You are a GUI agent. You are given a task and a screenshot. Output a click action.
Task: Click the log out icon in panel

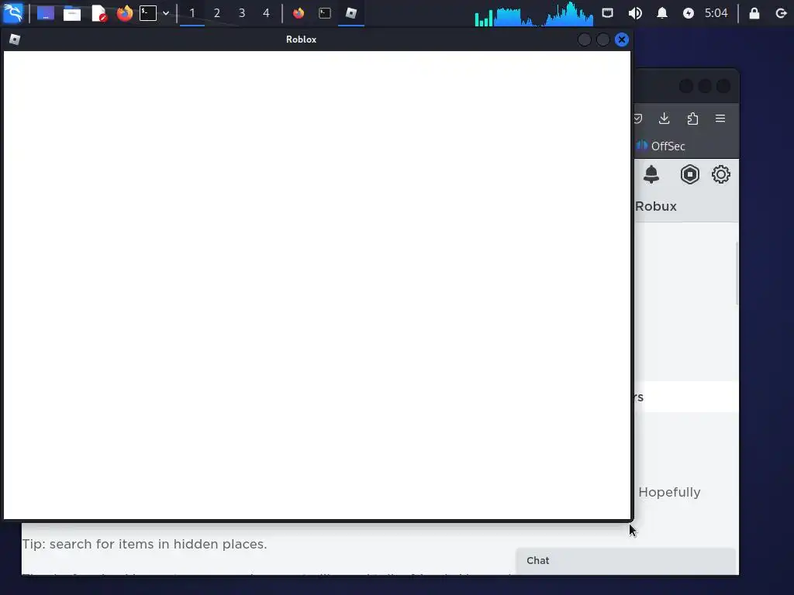780,13
